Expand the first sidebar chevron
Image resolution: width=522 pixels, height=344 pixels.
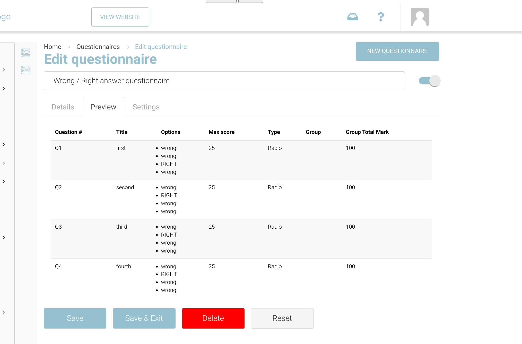click(x=4, y=70)
